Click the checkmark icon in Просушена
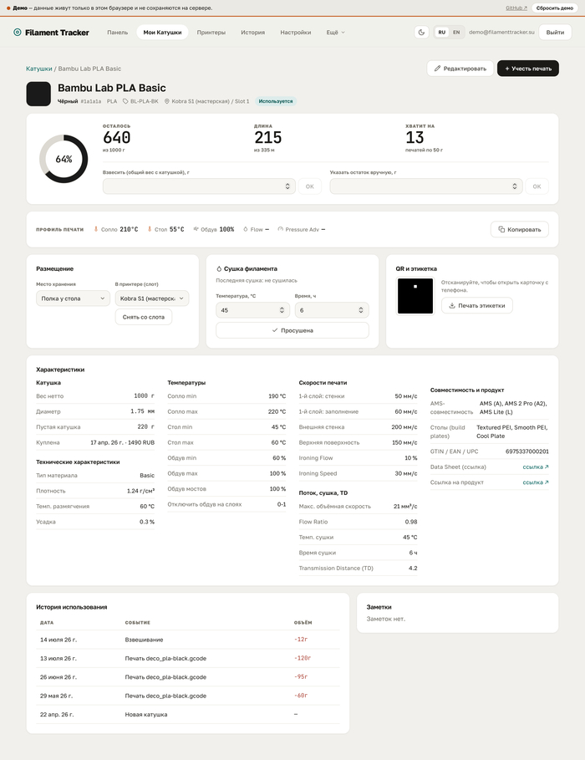 pos(275,330)
